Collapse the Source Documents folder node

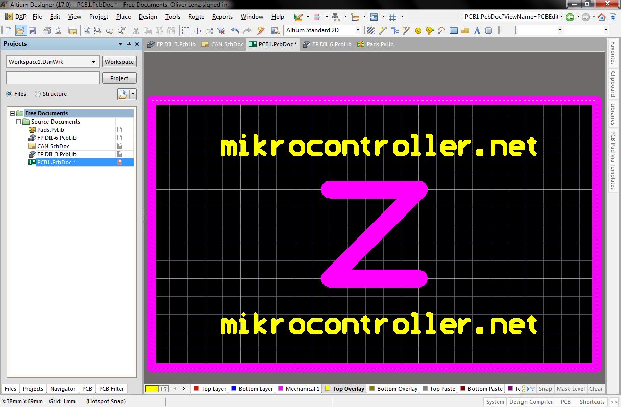(x=19, y=122)
